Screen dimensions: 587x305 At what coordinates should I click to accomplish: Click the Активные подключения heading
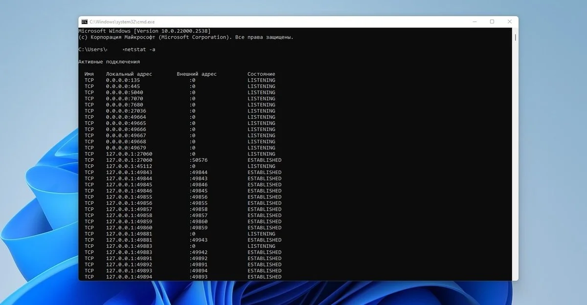[x=109, y=62]
